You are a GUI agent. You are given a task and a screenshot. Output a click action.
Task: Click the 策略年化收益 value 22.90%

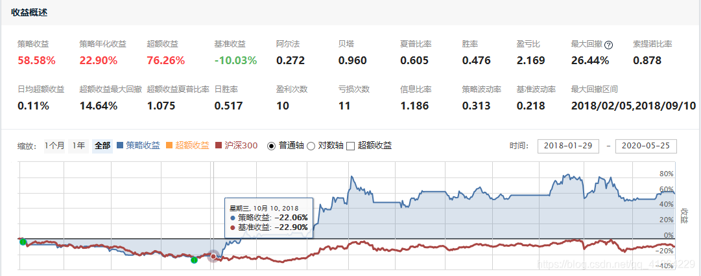pos(99,61)
